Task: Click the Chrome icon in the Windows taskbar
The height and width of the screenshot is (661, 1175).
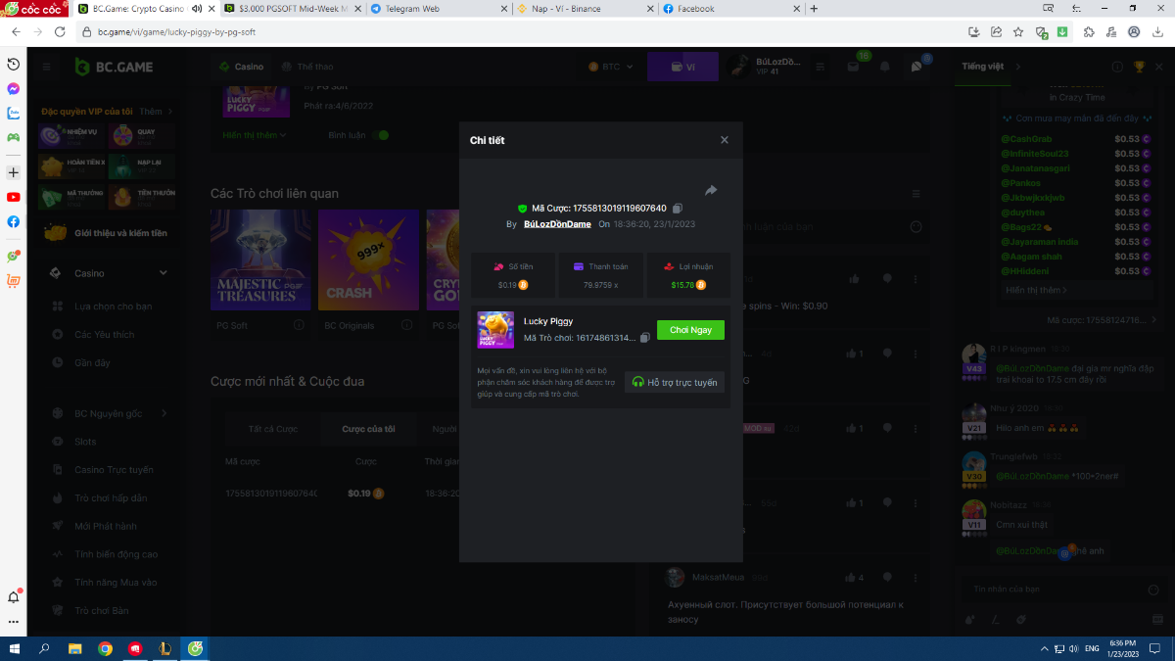Action: (x=105, y=648)
